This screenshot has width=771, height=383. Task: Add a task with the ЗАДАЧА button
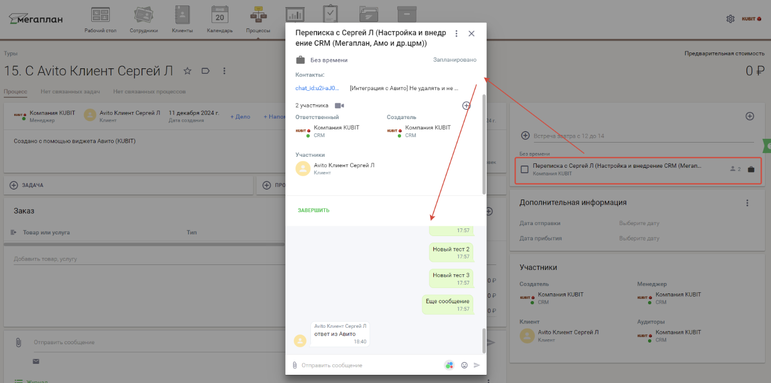[x=128, y=185]
